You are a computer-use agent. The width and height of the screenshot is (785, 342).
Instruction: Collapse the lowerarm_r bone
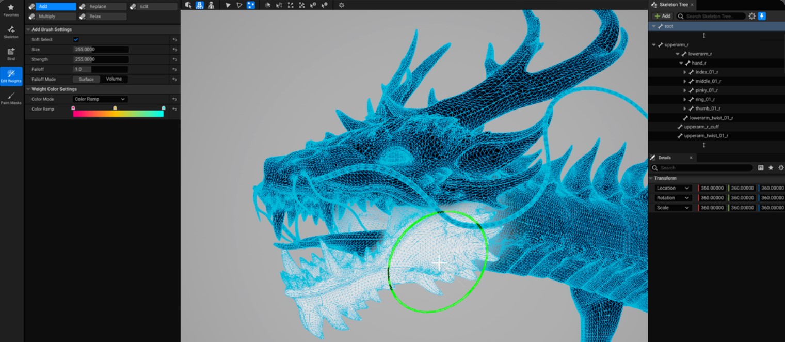678,54
